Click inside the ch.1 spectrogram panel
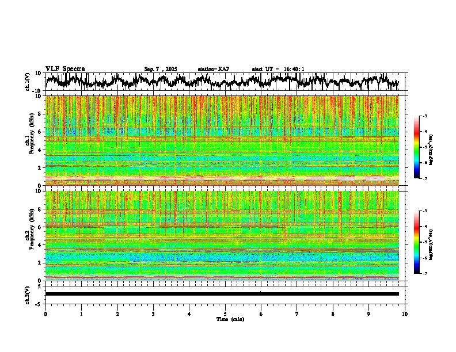The height and width of the screenshot is (352, 456). [222, 140]
